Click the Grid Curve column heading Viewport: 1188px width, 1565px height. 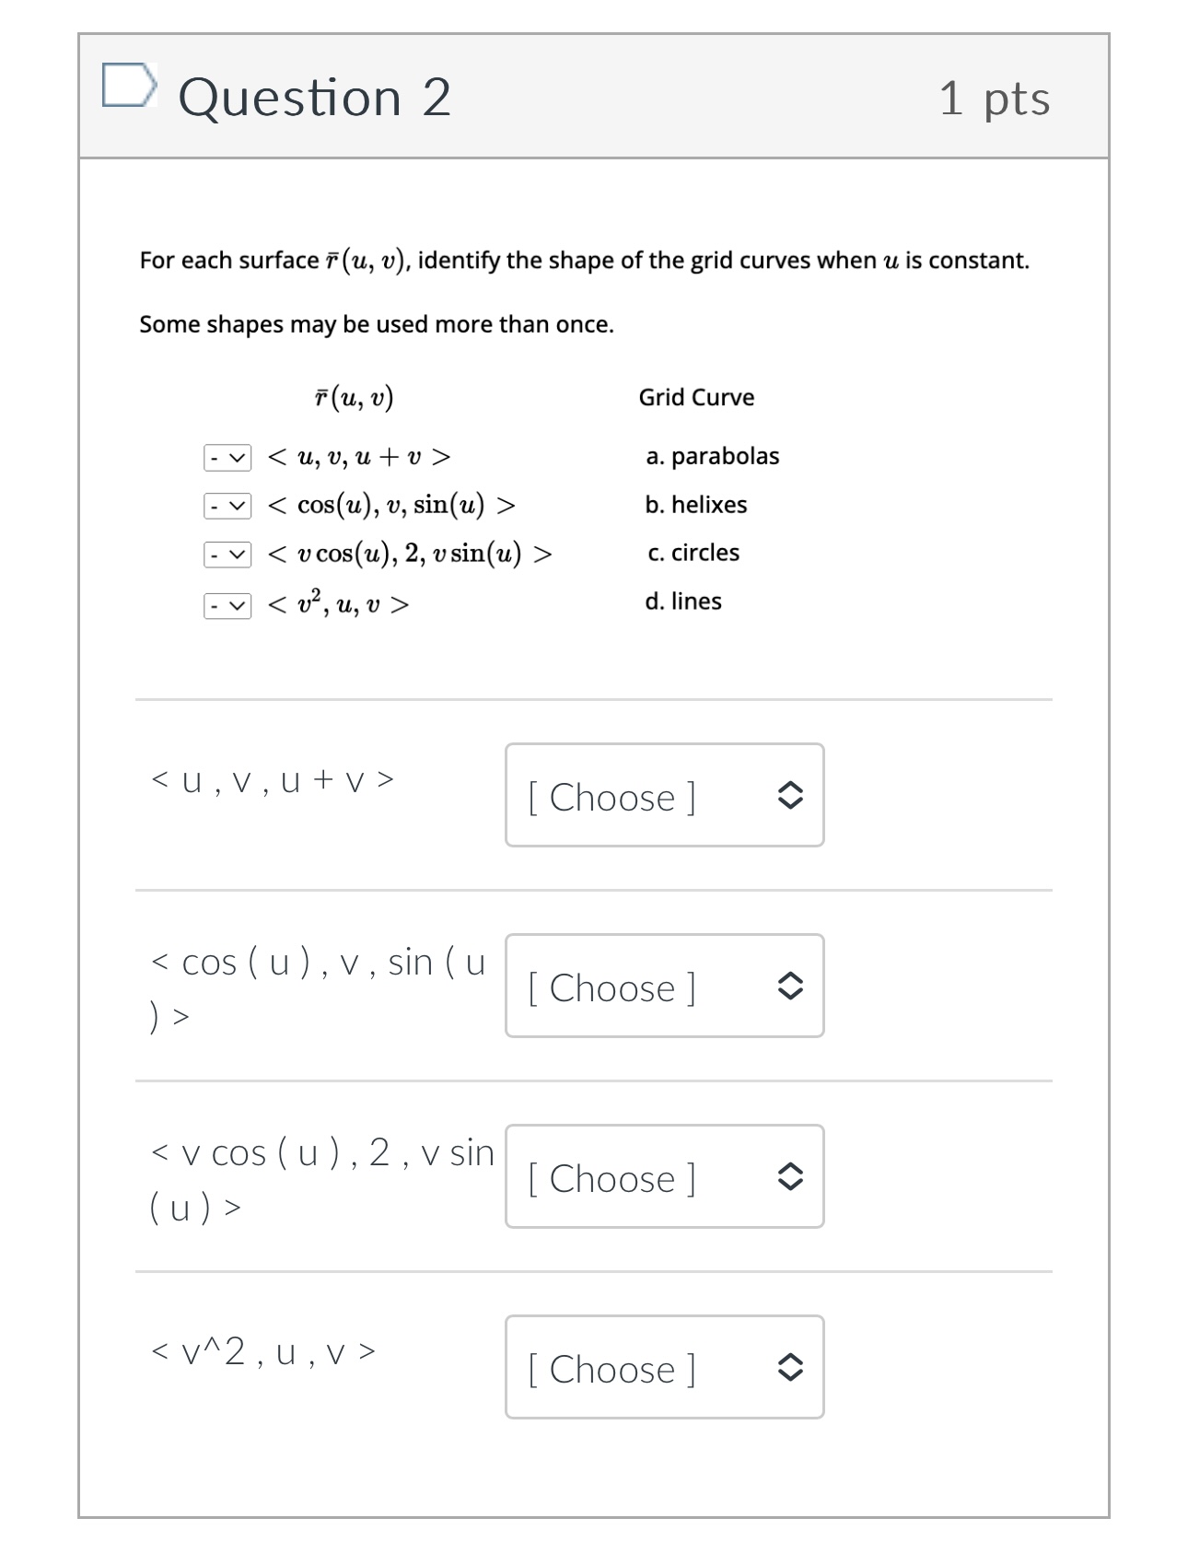pyautogui.click(x=696, y=397)
